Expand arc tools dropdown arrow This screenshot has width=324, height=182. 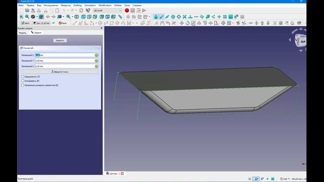(x=96, y=23)
